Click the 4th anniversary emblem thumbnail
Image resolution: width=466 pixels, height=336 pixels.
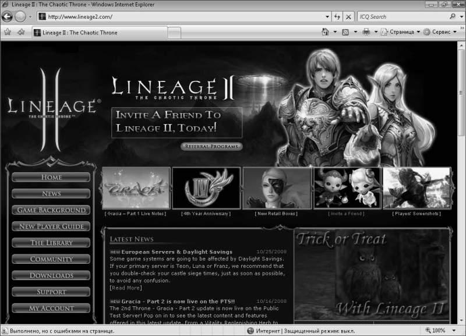coord(206,188)
